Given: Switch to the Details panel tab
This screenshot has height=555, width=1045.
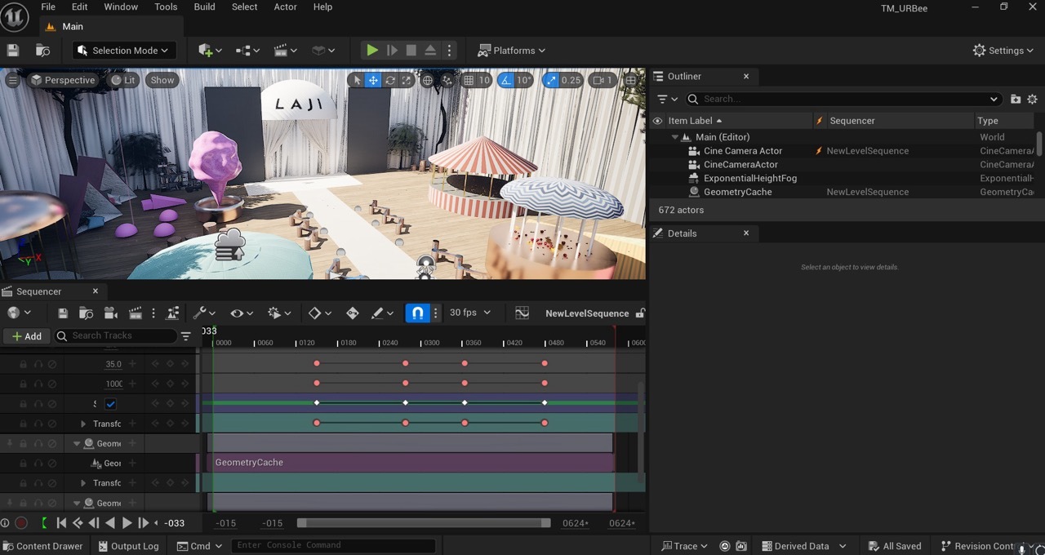Looking at the screenshot, I should click(682, 233).
